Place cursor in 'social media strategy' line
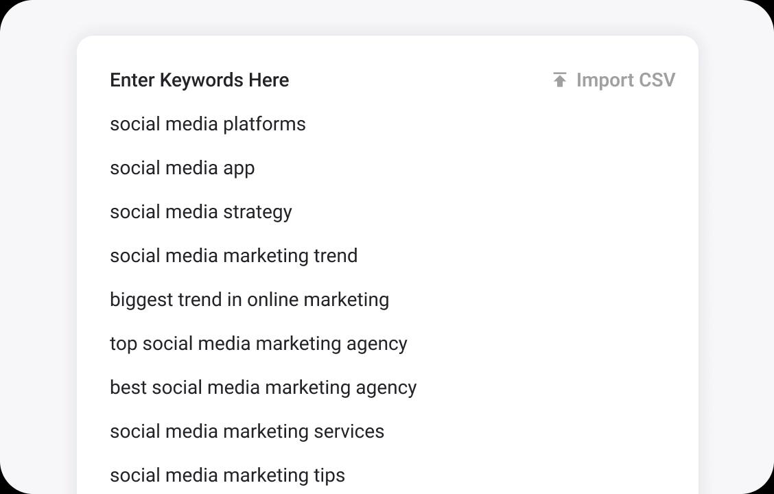 click(200, 212)
